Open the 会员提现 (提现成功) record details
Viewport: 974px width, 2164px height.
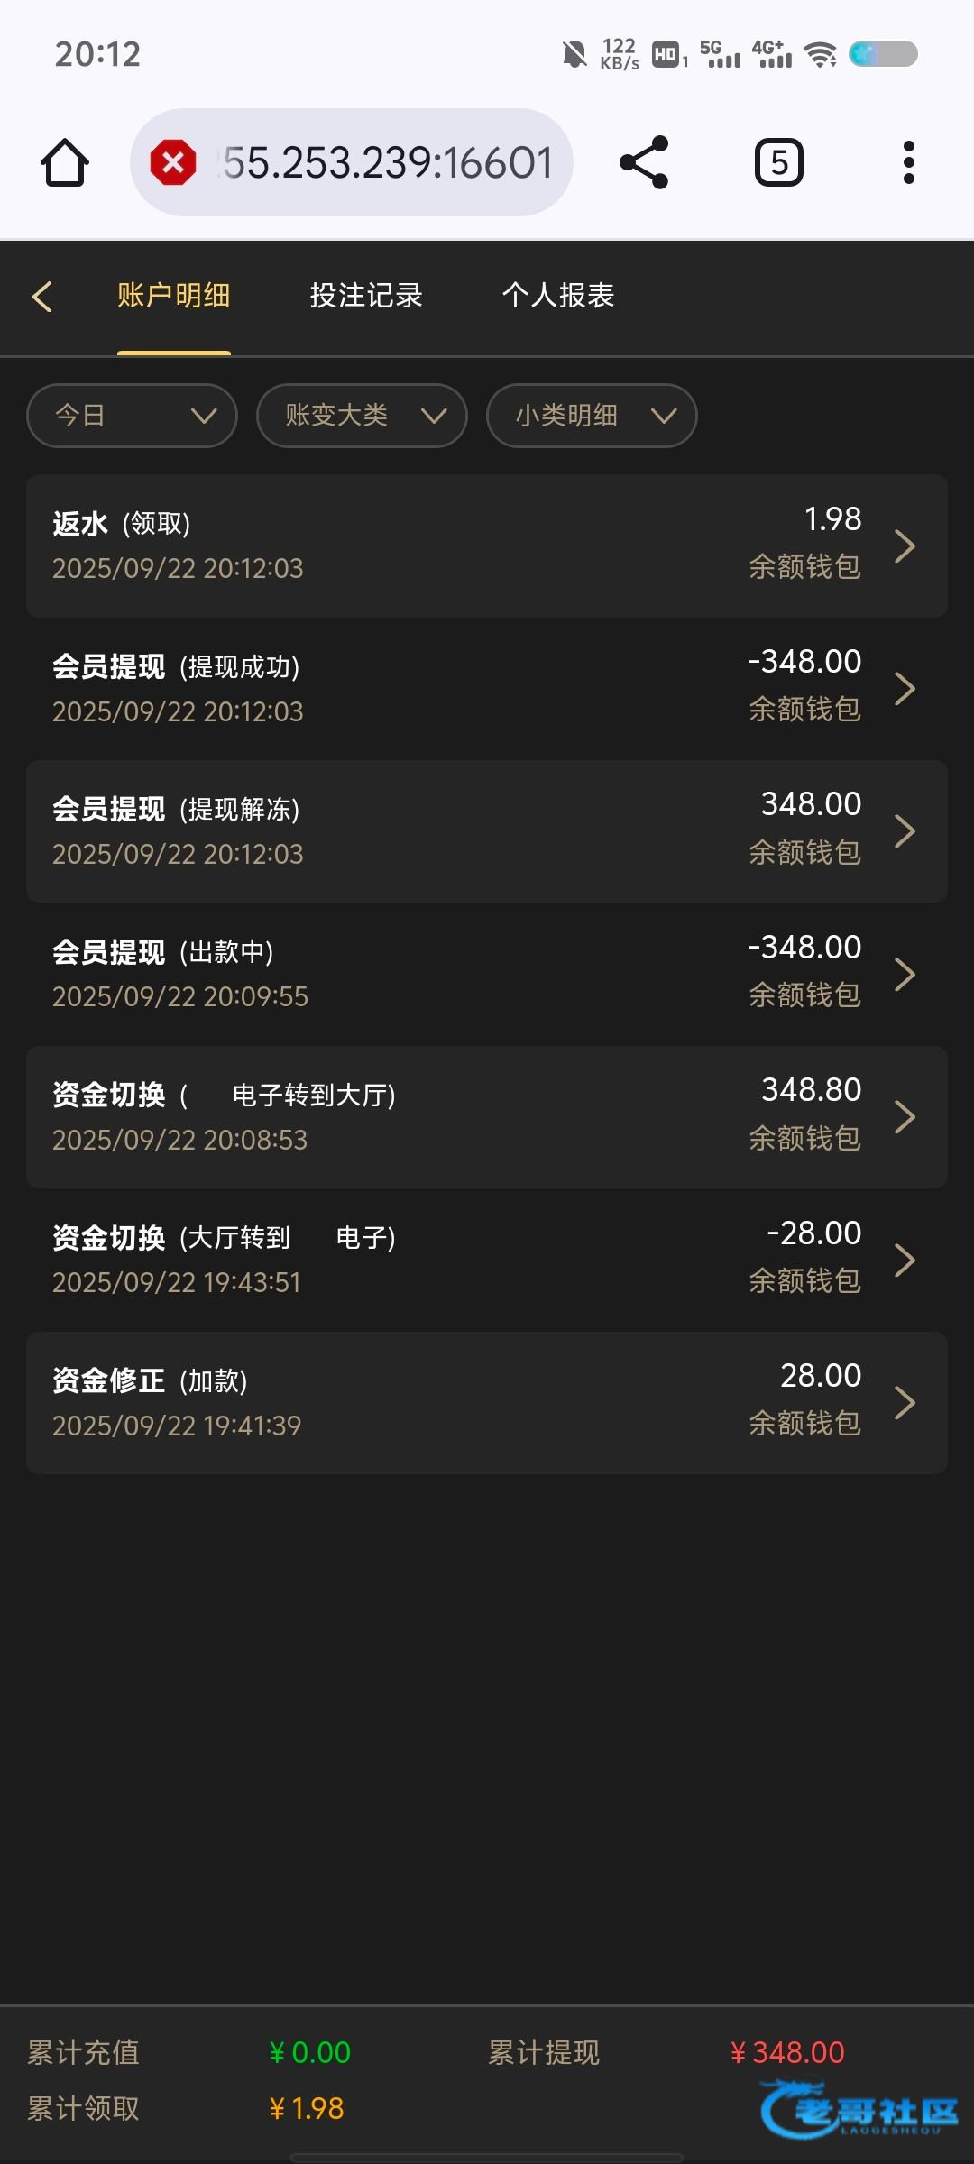[487, 689]
